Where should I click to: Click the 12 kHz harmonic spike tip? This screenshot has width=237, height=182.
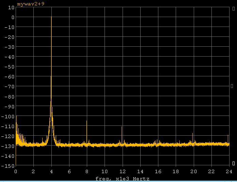[x=122, y=127]
